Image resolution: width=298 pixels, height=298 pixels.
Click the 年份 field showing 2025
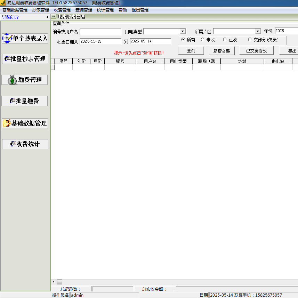[x=287, y=31]
